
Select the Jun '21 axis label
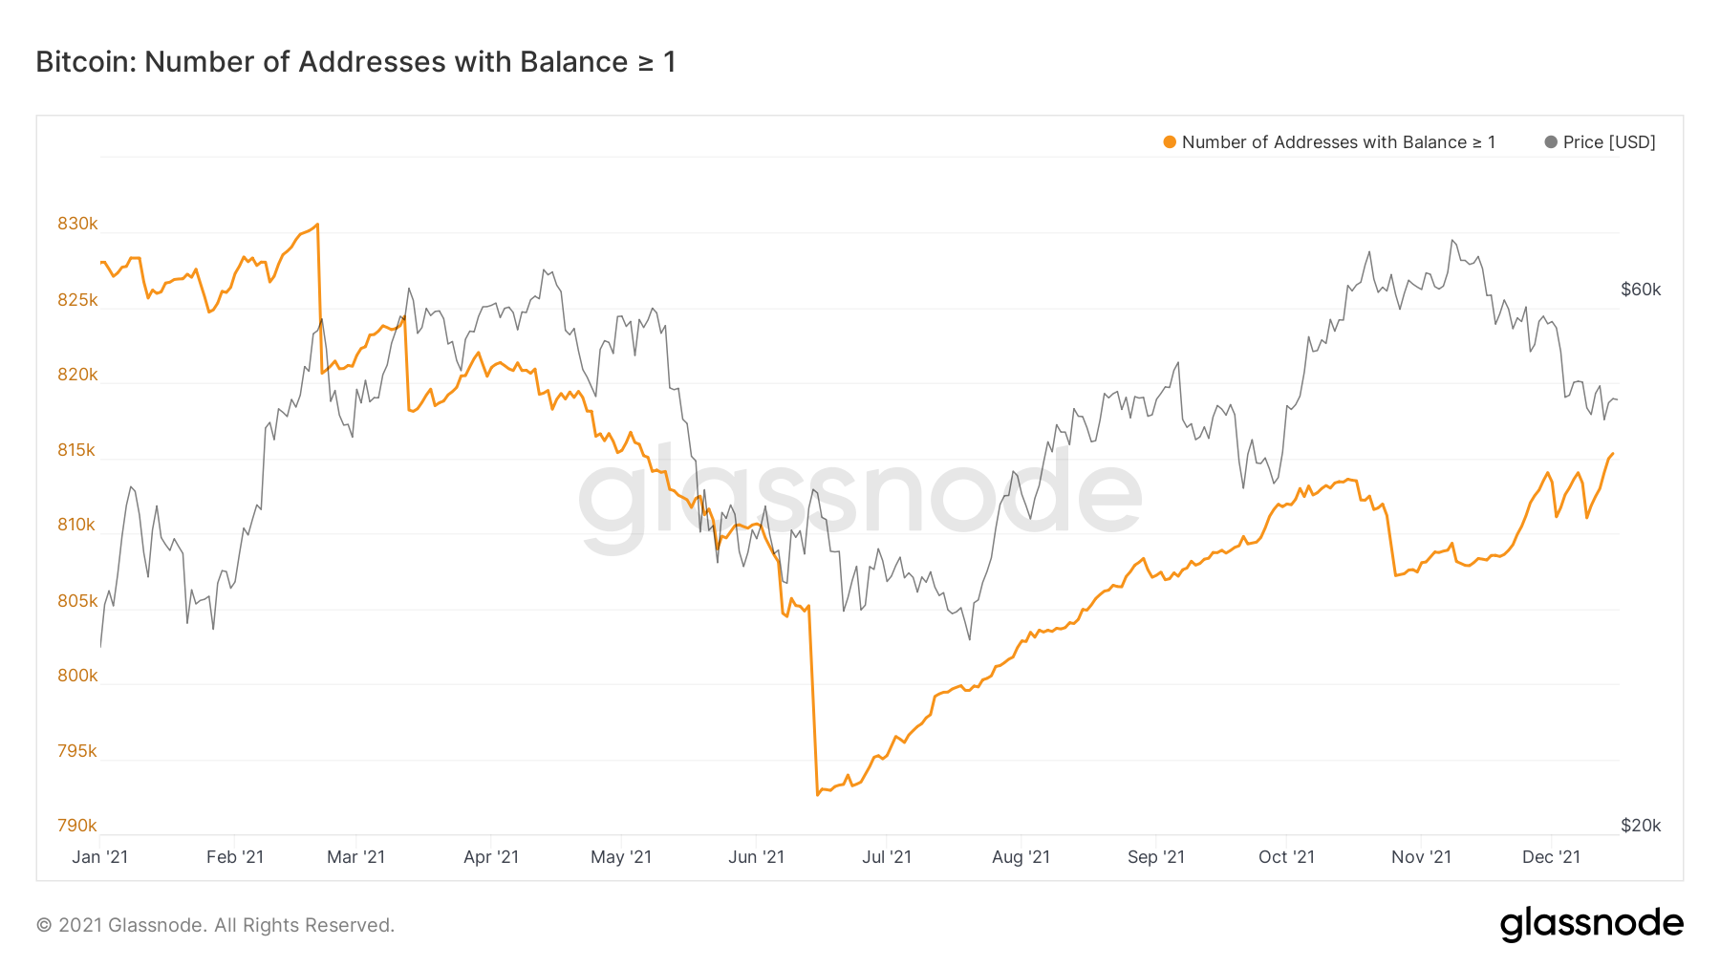point(757,857)
